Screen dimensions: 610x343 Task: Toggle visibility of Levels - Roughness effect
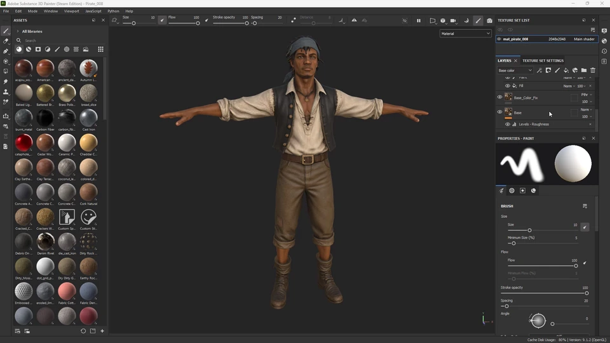(507, 124)
